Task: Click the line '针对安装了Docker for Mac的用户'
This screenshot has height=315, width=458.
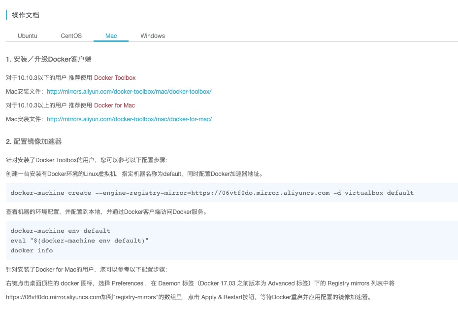Action: click(x=87, y=269)
